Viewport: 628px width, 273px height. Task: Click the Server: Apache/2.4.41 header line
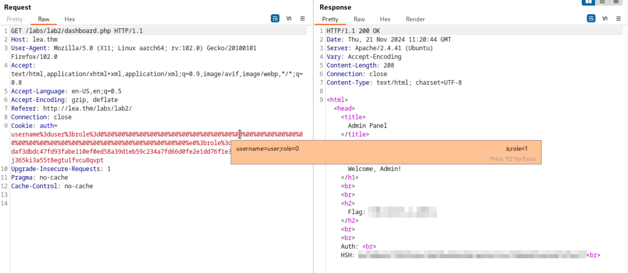point(380,48)
